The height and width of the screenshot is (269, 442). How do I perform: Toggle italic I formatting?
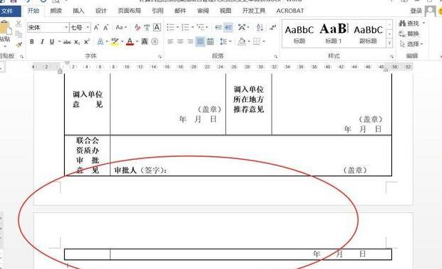click(42, 42)
